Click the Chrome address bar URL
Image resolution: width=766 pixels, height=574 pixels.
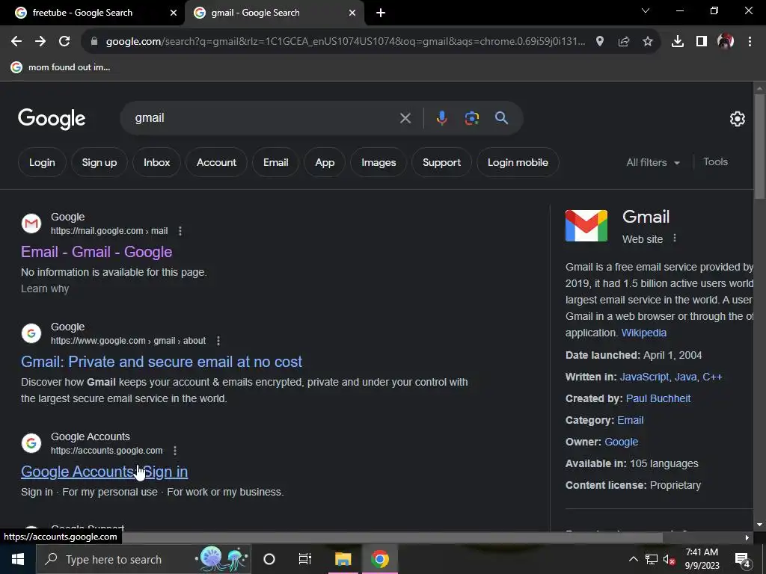coord(346,42)
